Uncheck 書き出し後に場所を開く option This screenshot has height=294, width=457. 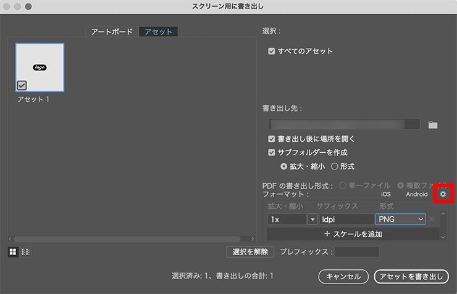(272, 139)
